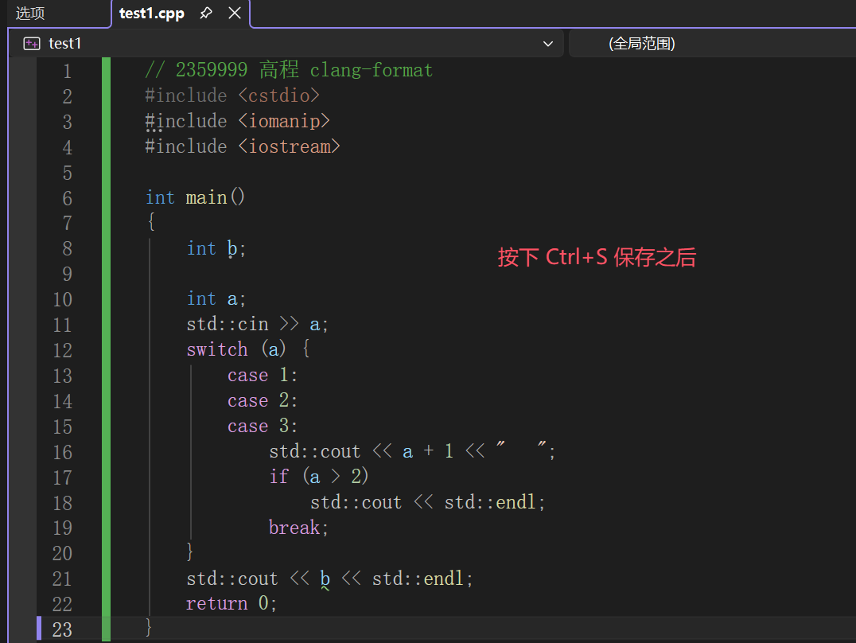
Task: Click the return 0 statement
Action: point(229,603)
